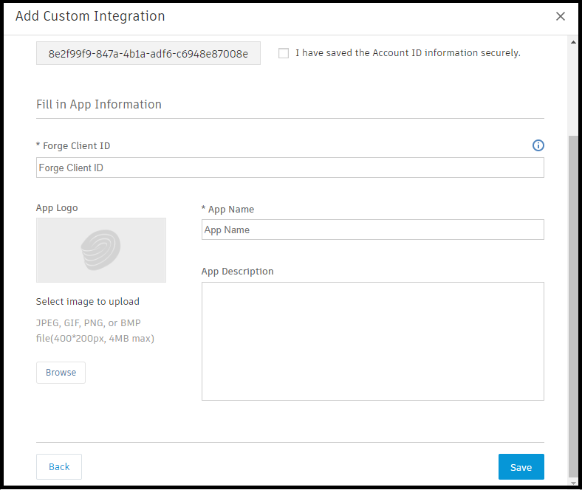Viewport: 582px width, 490px height.
Task: Click the info icon beside Forge Client ID
Action: [x=538, y=145]
